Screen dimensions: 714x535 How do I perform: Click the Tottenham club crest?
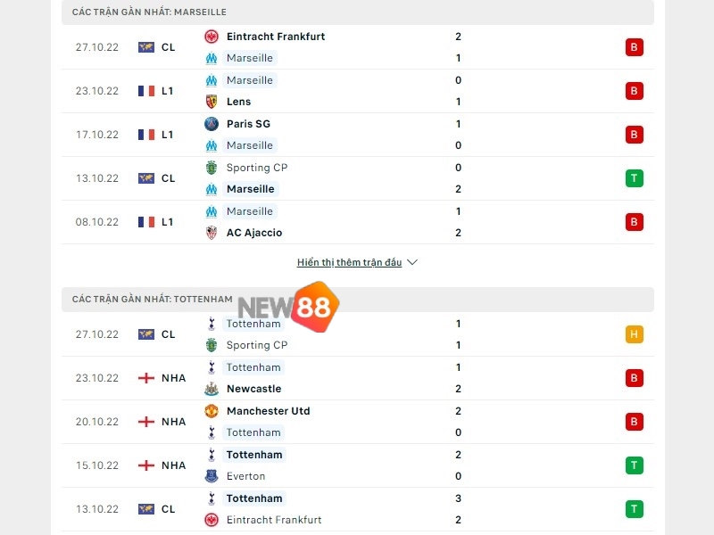tap(212, 324)
